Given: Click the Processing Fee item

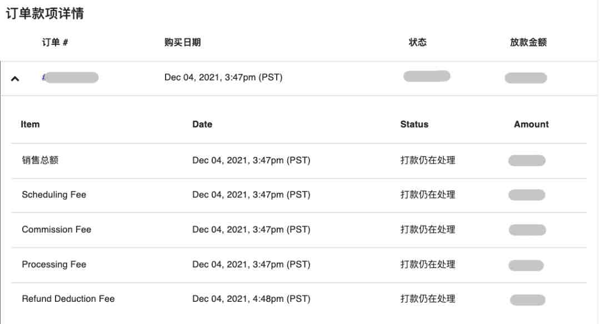Looking at the screenshot, I should tap(54, 265).
